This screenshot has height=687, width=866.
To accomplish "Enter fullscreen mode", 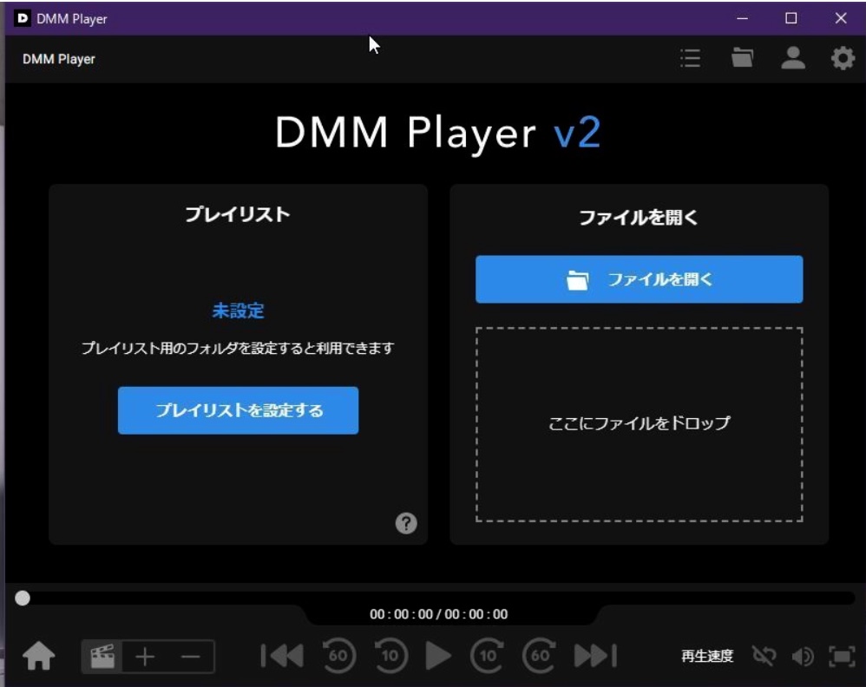I will click(842, 656).
